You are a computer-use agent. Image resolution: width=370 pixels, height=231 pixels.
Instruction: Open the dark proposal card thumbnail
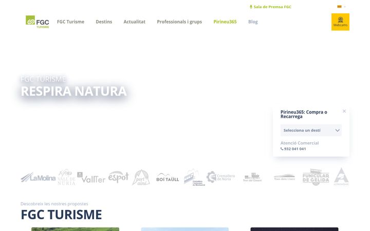point(294,229)
